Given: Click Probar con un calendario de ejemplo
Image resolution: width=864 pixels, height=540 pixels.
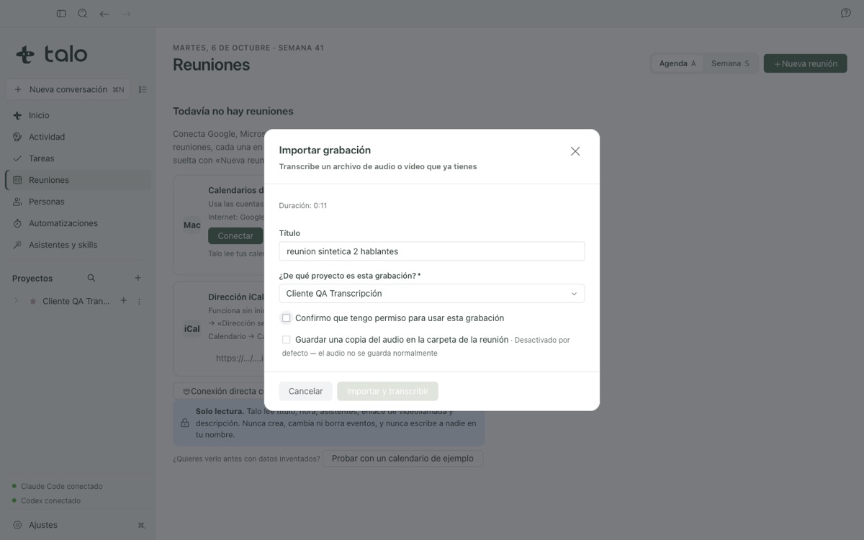Looking at the screenshot, I should [402, 458].
